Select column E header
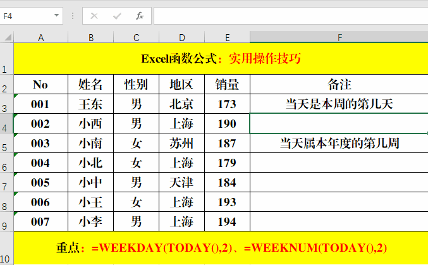Screen dimensions: 428x265 (228, 37)
